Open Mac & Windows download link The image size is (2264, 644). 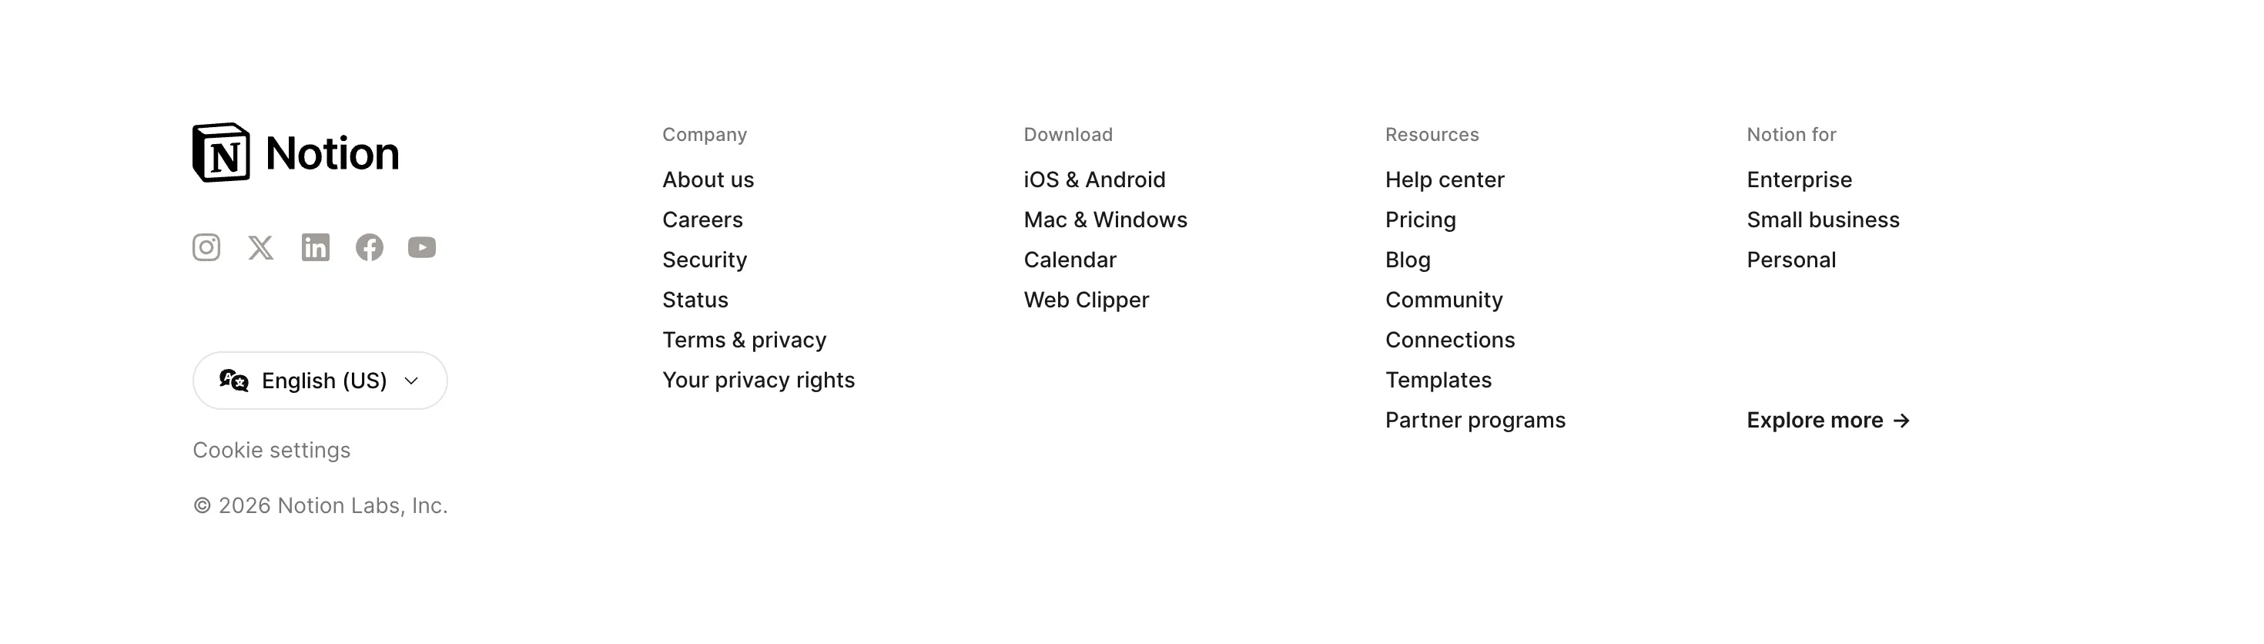click(1106, 220)
